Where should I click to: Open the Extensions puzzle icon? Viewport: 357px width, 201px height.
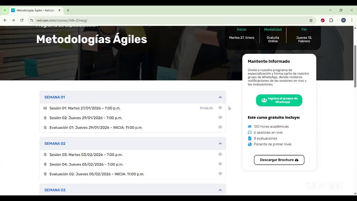[331, 20]
